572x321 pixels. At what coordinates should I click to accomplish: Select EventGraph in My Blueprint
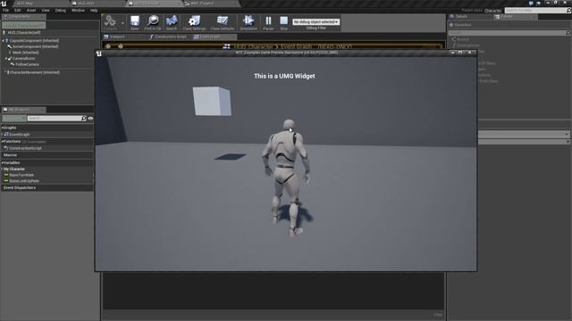20,135
